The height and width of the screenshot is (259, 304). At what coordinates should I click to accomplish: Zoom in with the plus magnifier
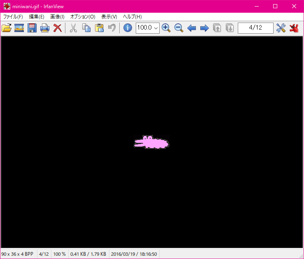coord(166,28)
